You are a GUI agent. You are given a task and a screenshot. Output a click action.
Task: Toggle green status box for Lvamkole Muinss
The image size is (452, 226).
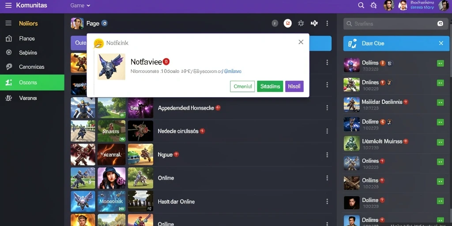click(440, 142)
